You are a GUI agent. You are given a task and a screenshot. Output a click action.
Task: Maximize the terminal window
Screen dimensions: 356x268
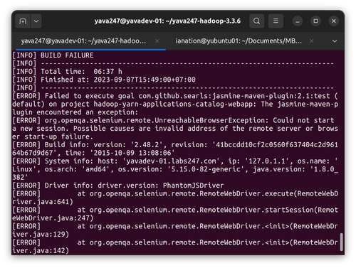[x=315, y=21]
